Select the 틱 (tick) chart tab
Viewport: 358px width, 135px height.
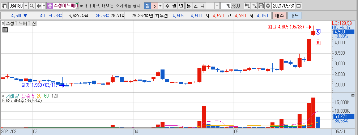click(202, 6)
